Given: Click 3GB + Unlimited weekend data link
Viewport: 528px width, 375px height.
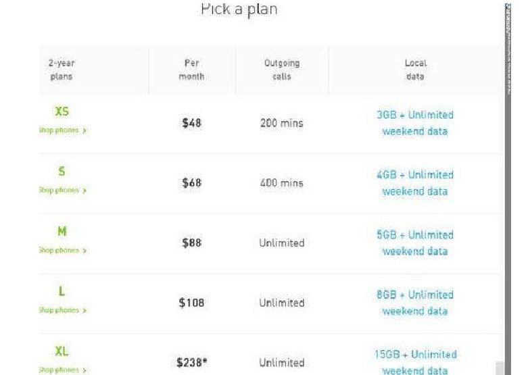Looking at the screenshot, I should (x=414, y=123).
